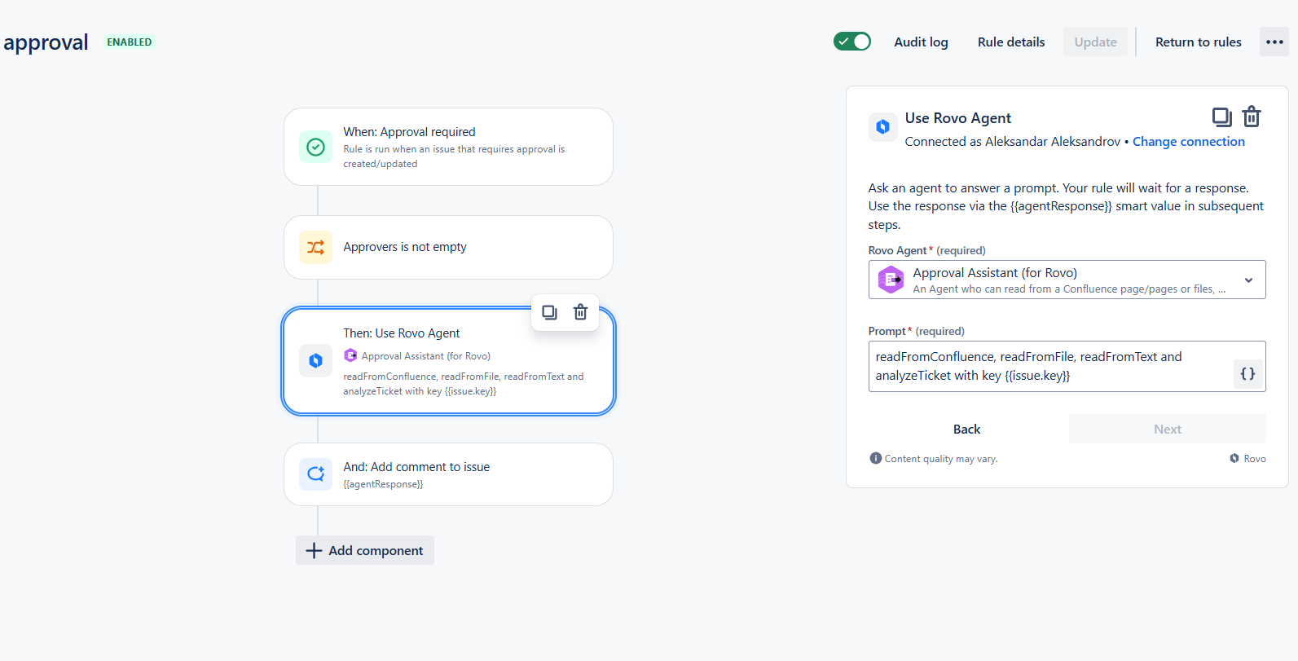Click the purple agent avatar in the dropdown
1298x661 pixels.
tap(891, 280)
